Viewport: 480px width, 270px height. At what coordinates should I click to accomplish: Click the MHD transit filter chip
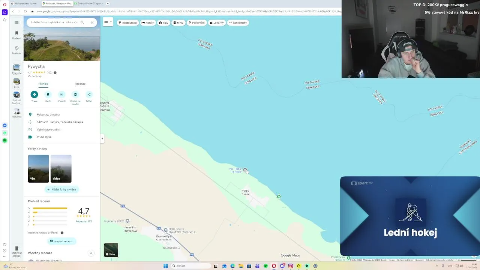click(x=178, y=22)
